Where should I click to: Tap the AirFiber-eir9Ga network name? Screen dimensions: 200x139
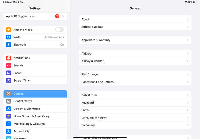[54, 37]
